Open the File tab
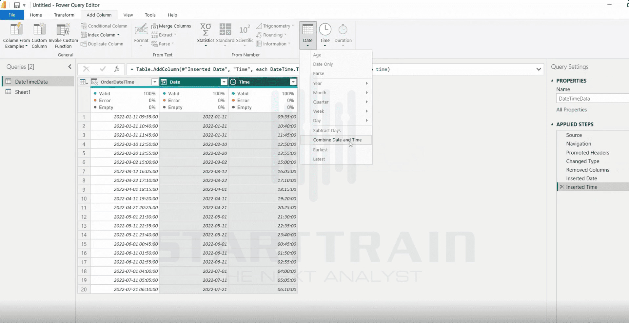Screen dimensions: 629x323 (12, 15)
